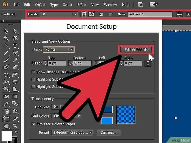191x143 pixels.
Task: Click the Bottom bleed input field
Action: point(82,63)
